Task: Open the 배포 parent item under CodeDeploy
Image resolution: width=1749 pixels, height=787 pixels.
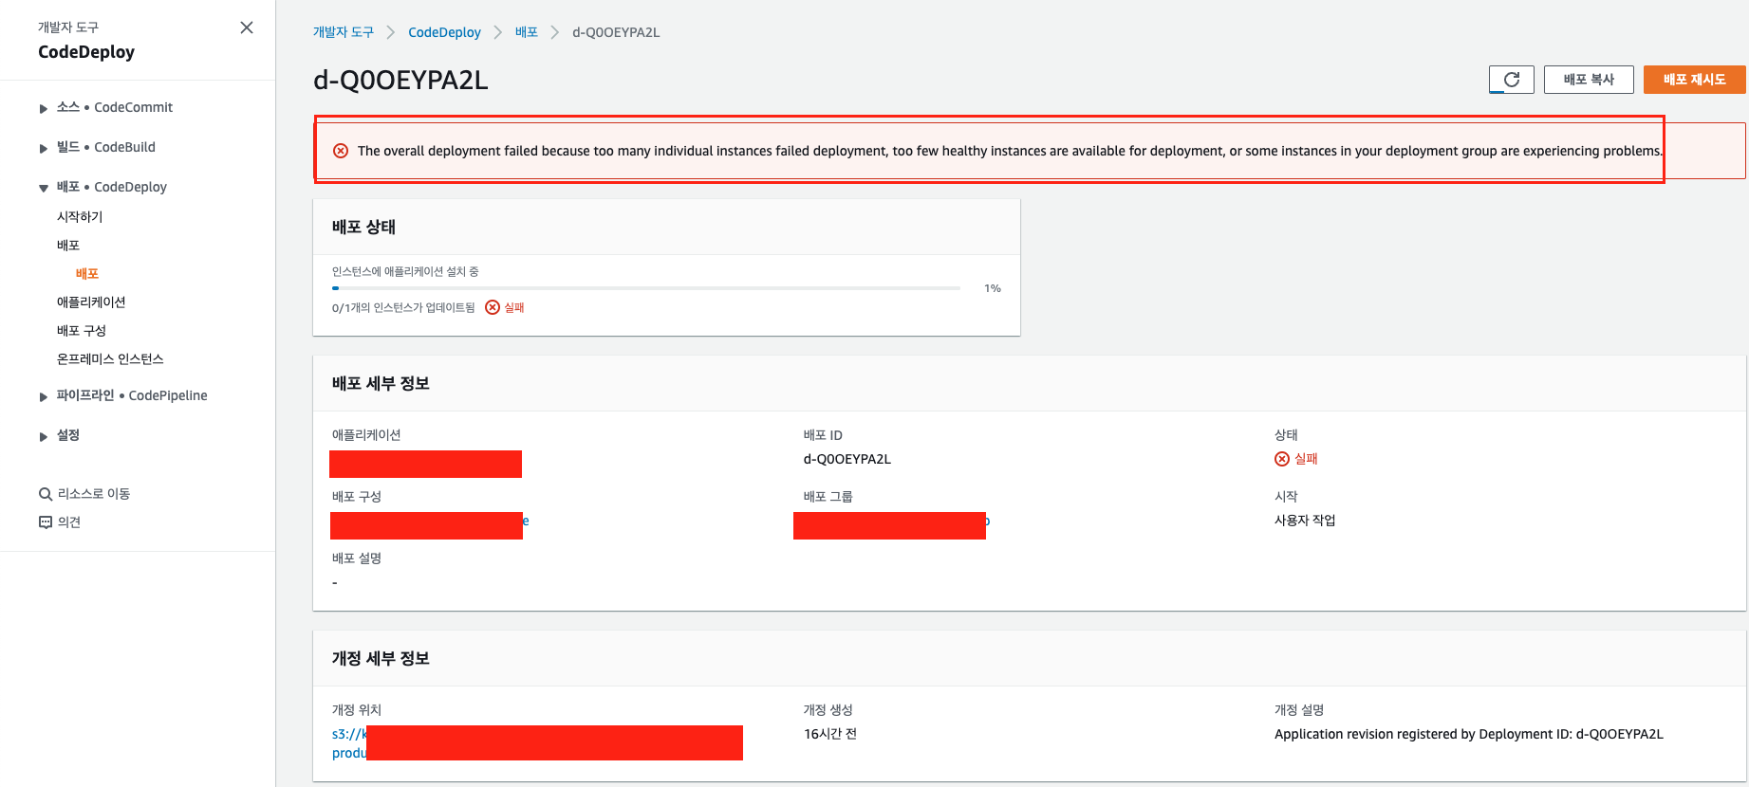Action: point(68,246)
